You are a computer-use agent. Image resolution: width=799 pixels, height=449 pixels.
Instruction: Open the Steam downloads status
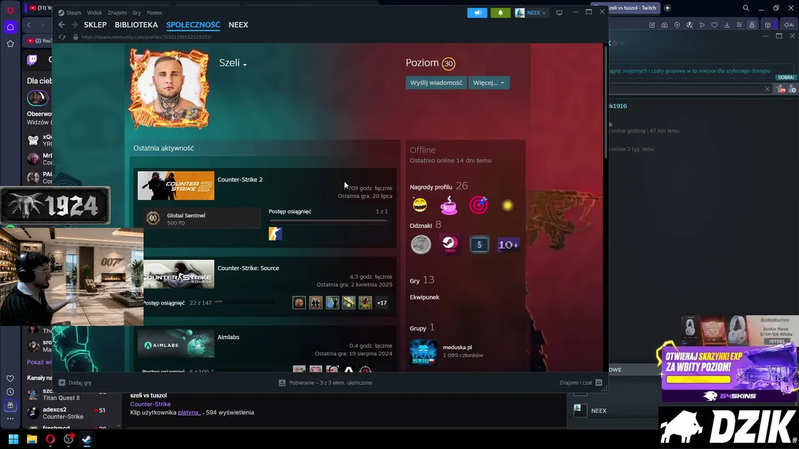(325, 383)
